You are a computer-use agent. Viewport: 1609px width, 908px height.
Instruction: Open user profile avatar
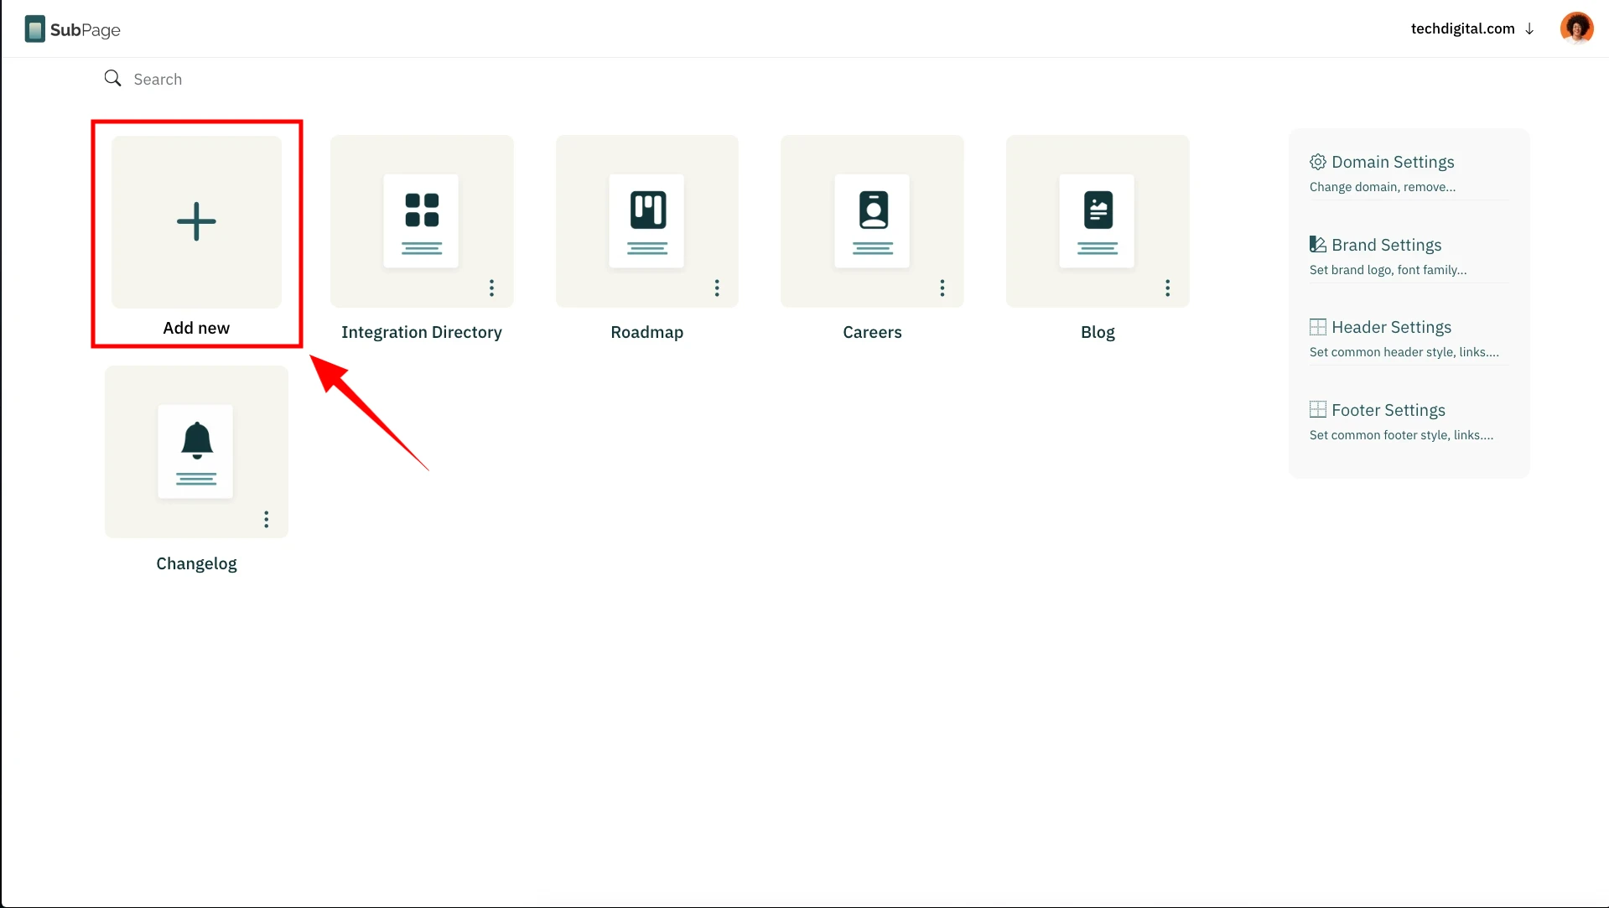[1576, 29]
